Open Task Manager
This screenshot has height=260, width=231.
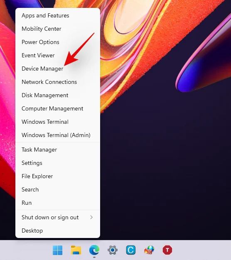coord(58,150)
